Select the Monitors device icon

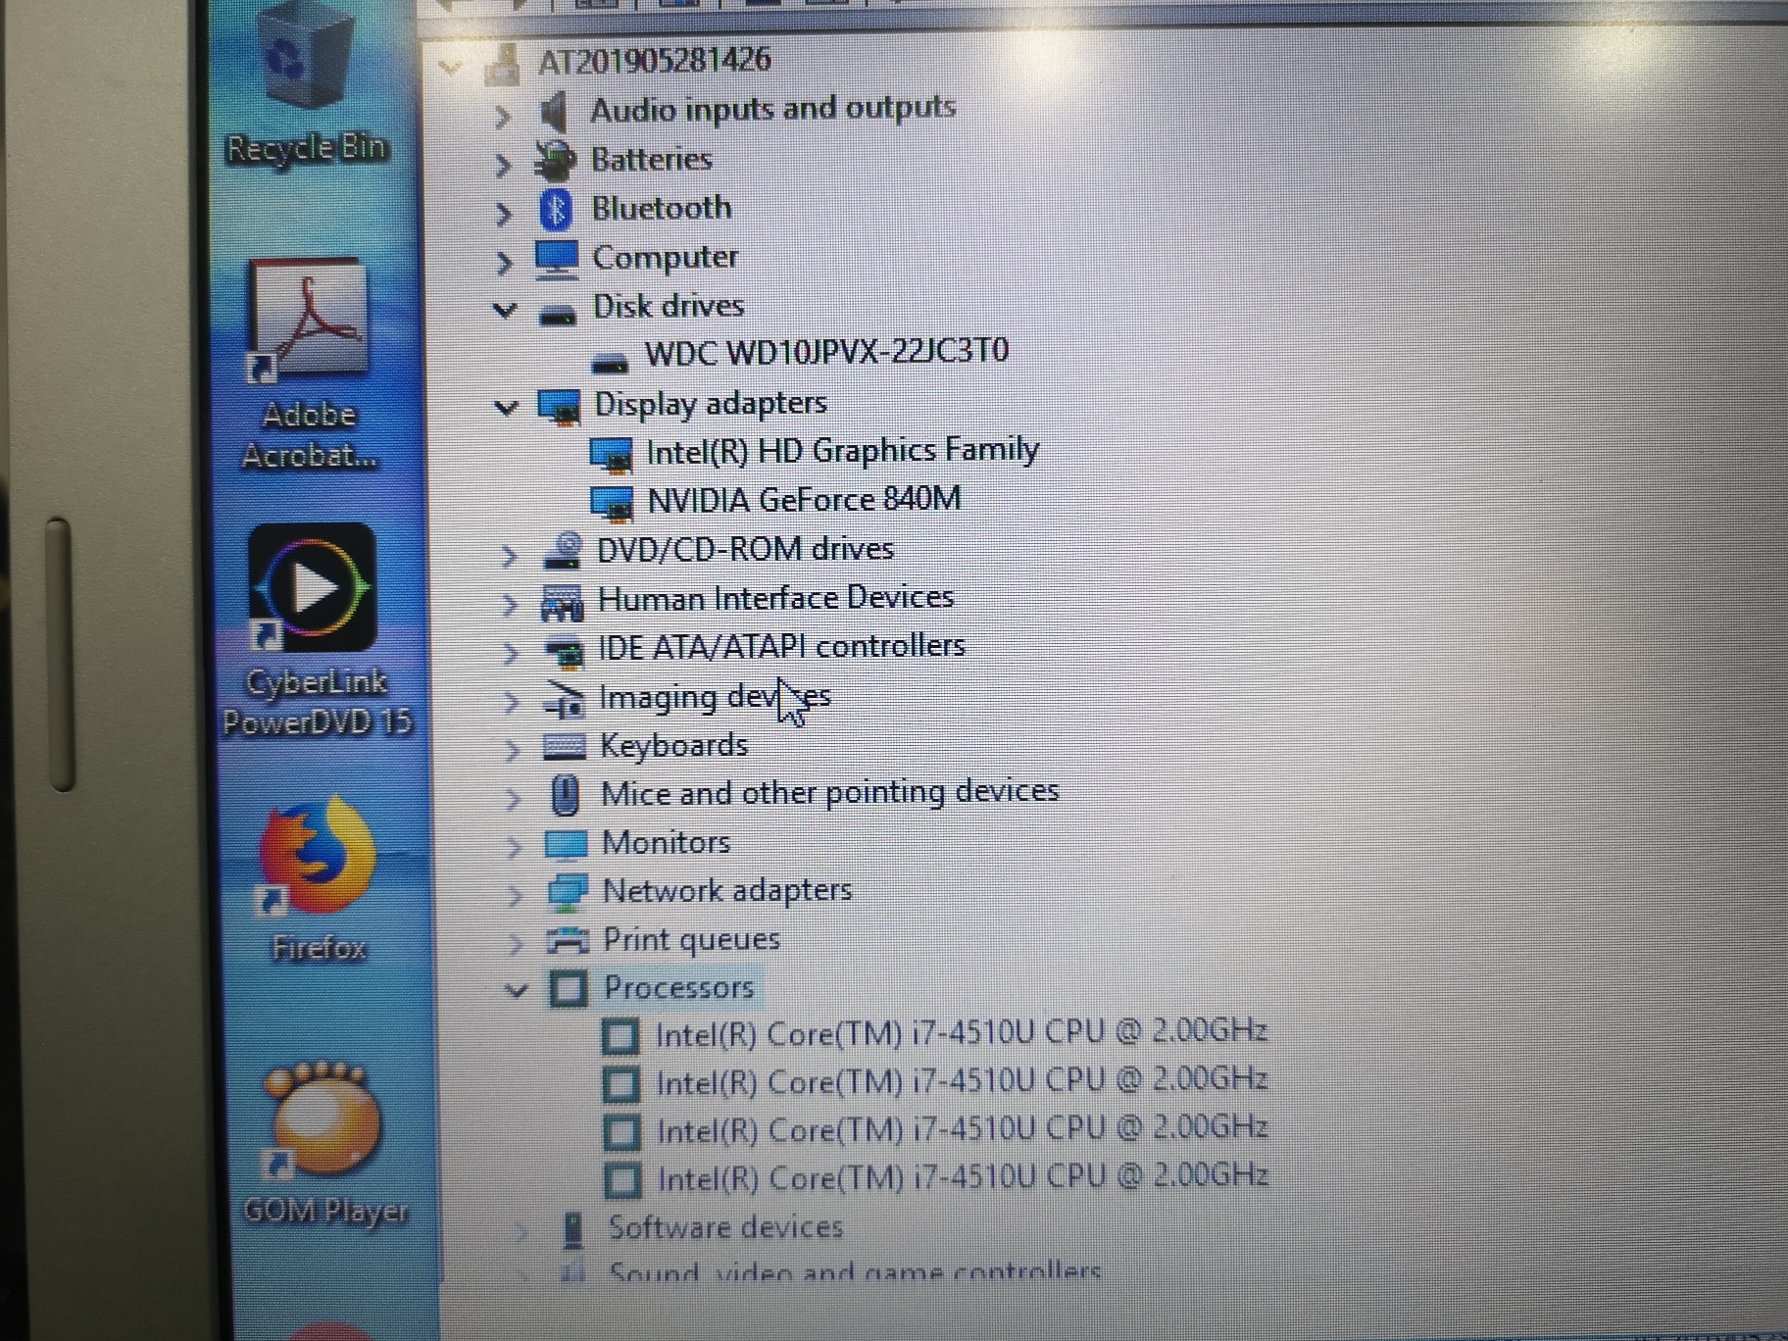(x=566, y=844)
